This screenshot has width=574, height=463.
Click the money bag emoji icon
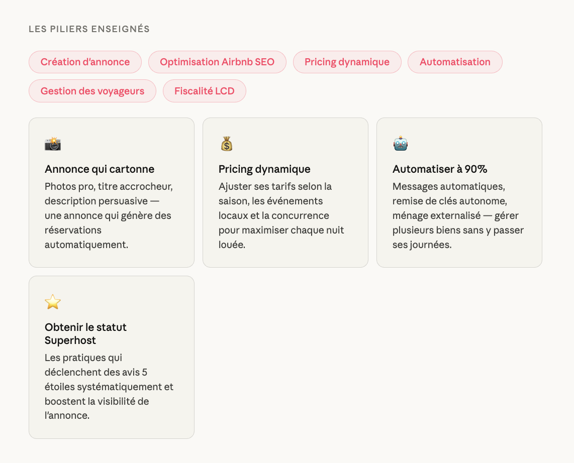click(227, 144)
